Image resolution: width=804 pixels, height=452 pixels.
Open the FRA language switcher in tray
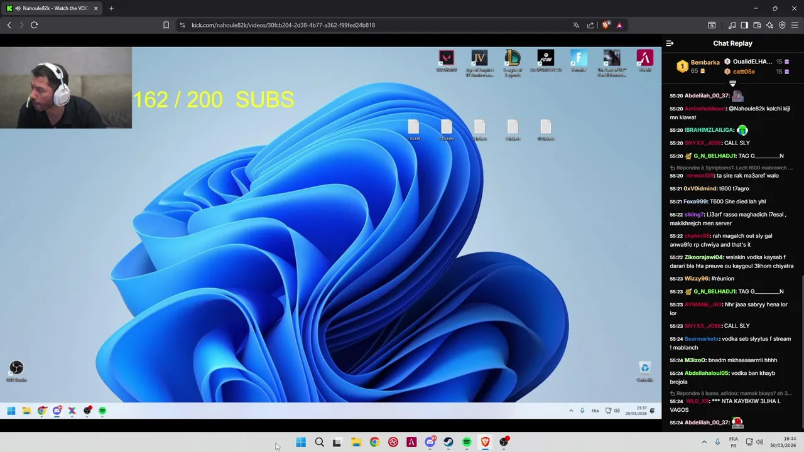[734, 442]
